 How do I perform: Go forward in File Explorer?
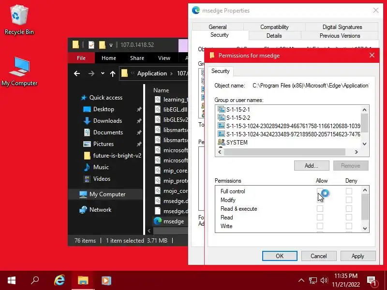[x=91, y=73]
